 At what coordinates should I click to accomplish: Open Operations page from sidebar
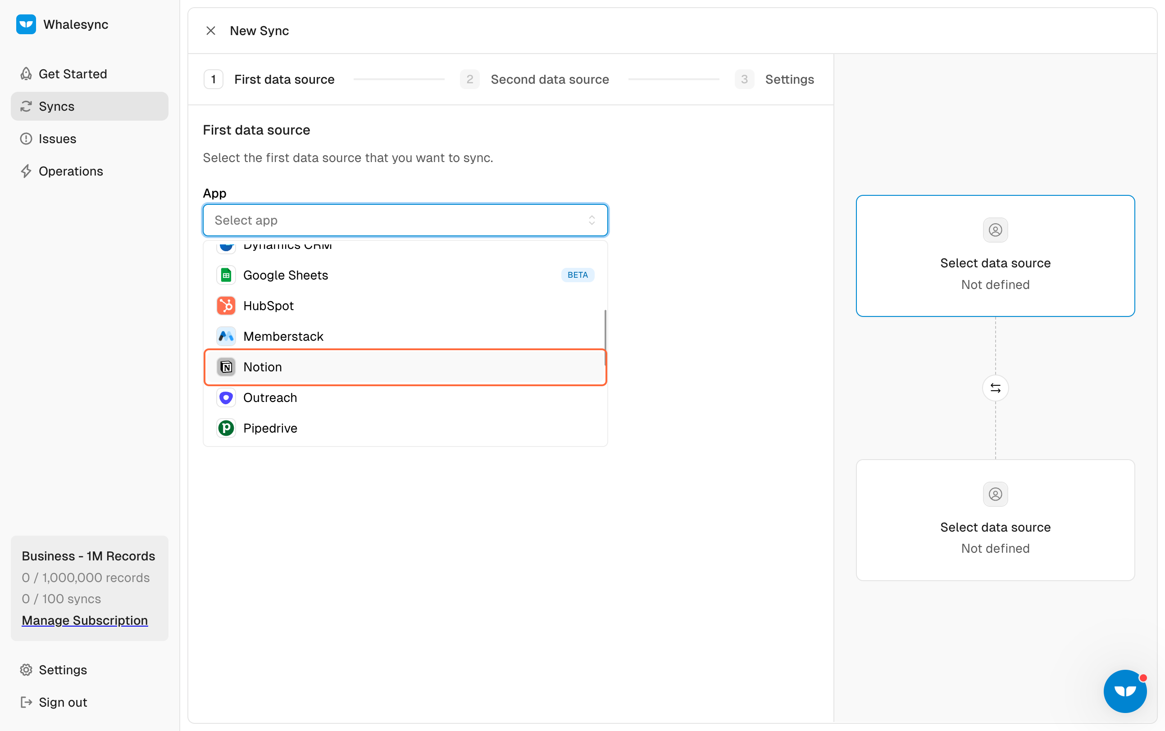71,171
